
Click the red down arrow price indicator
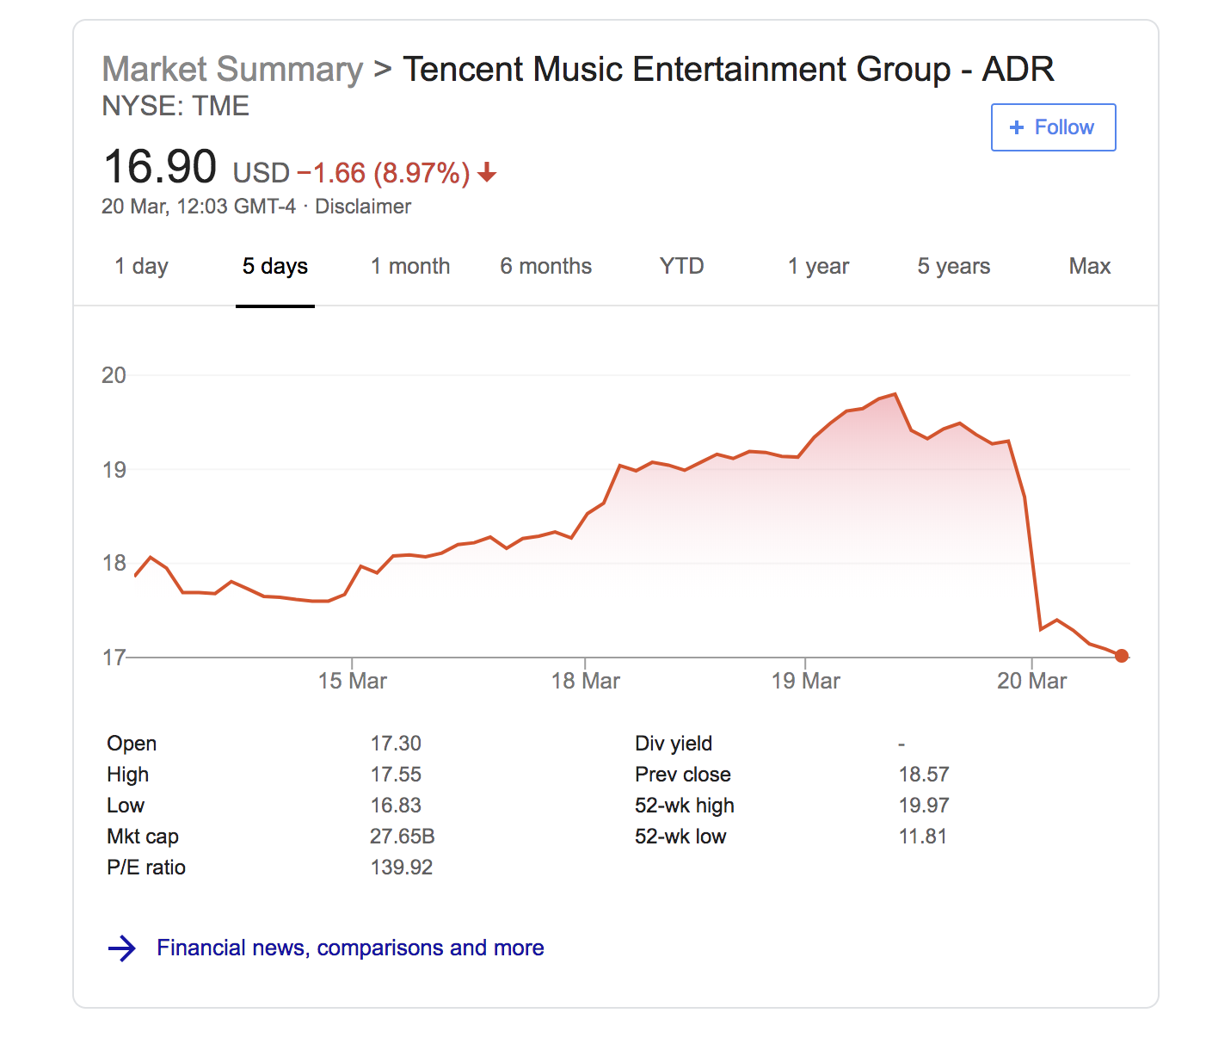pos(487,173)
